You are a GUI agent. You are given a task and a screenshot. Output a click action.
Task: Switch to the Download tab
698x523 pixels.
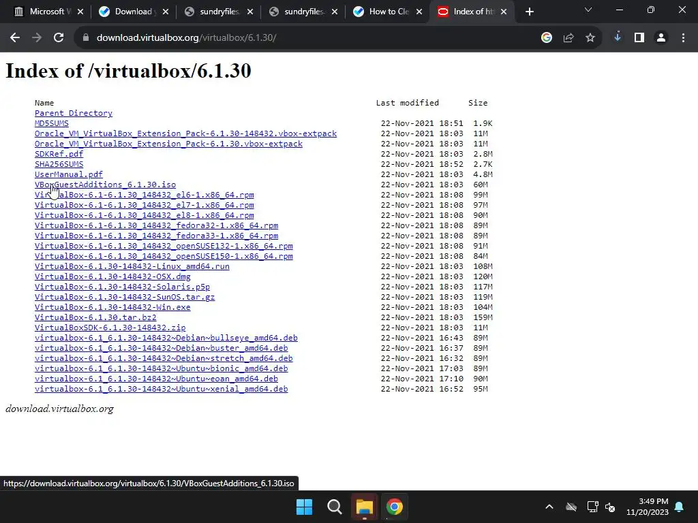click(128, 12)
